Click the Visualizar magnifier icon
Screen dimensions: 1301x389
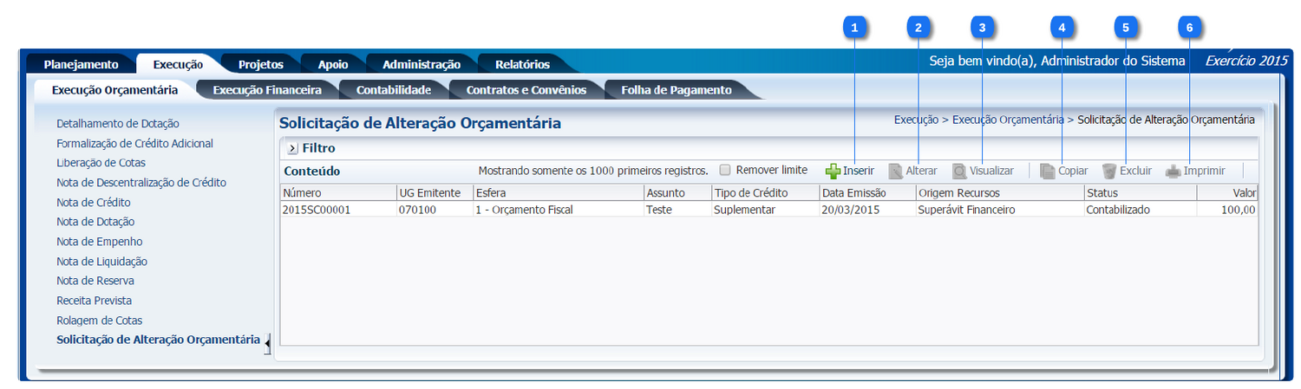[959, 172]
